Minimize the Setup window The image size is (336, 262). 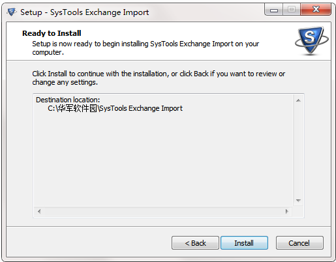tap(274, 10)
